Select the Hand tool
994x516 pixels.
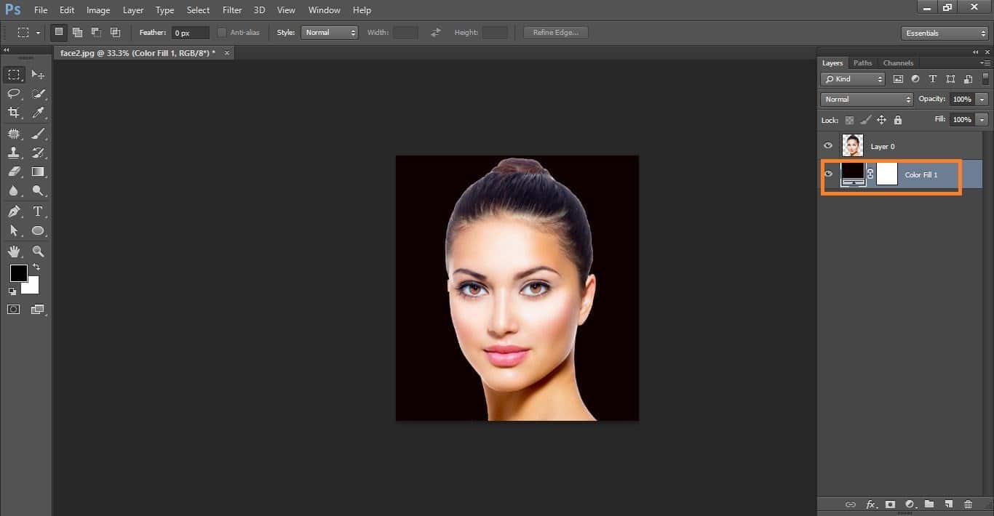click(14, 251)
